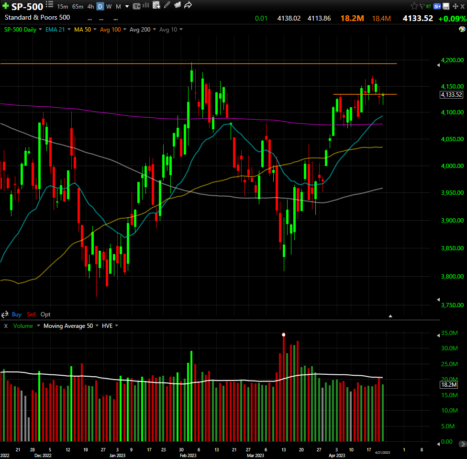Select the M monthly timeframe
The height and width of the screenshot is (459, 467).
118,6
